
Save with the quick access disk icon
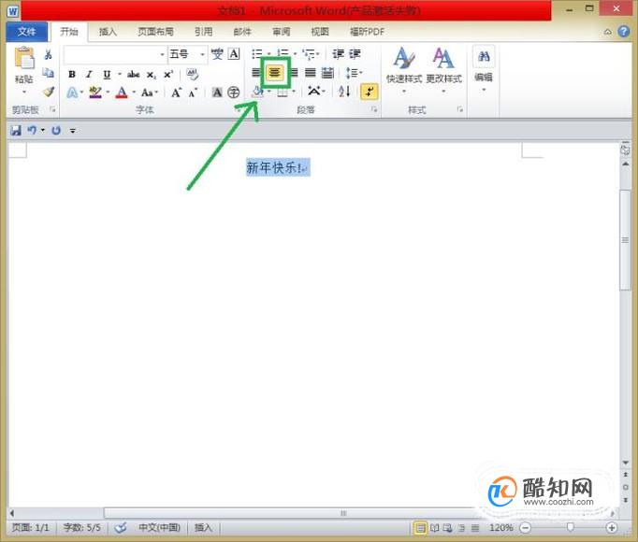coord(16,131)
